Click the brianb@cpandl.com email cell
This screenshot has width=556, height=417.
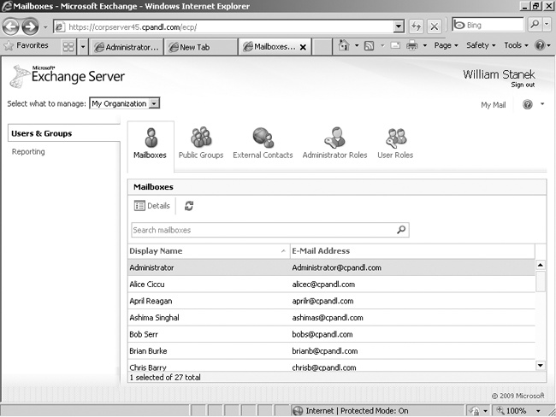[325, 350]
